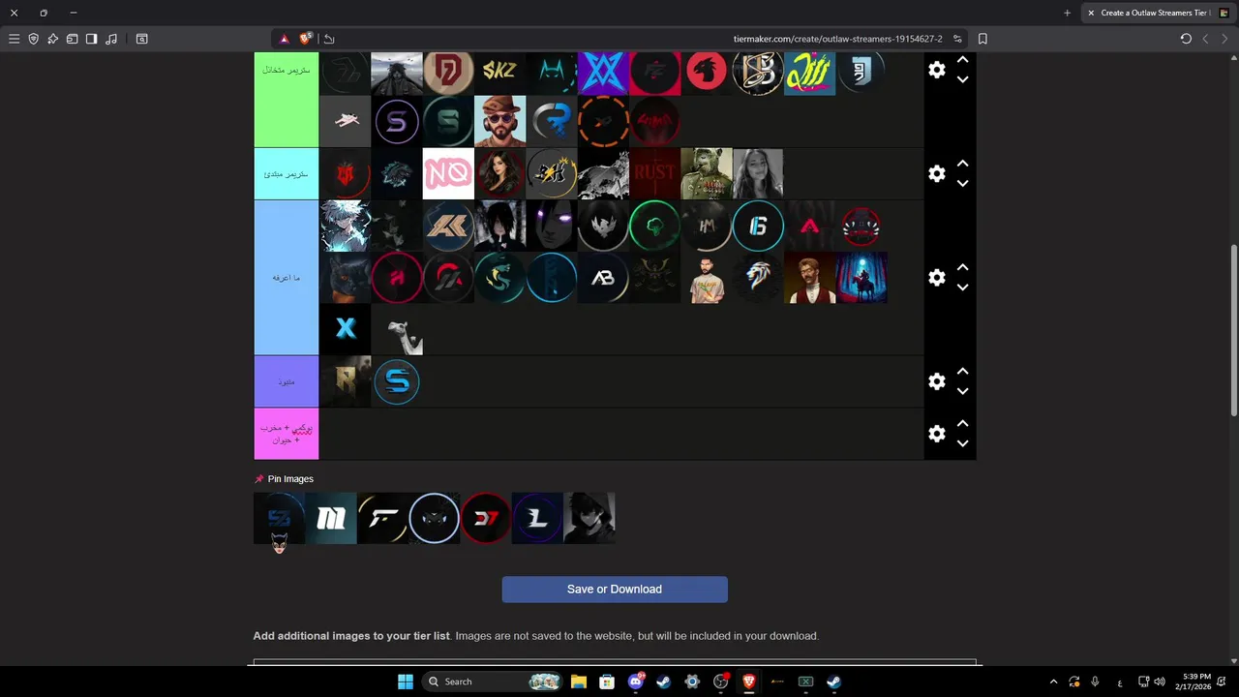This screenshot has height=697, width=1239.
Task: Open the Brave Shields lion icon
Action: [x=306, y=39]
